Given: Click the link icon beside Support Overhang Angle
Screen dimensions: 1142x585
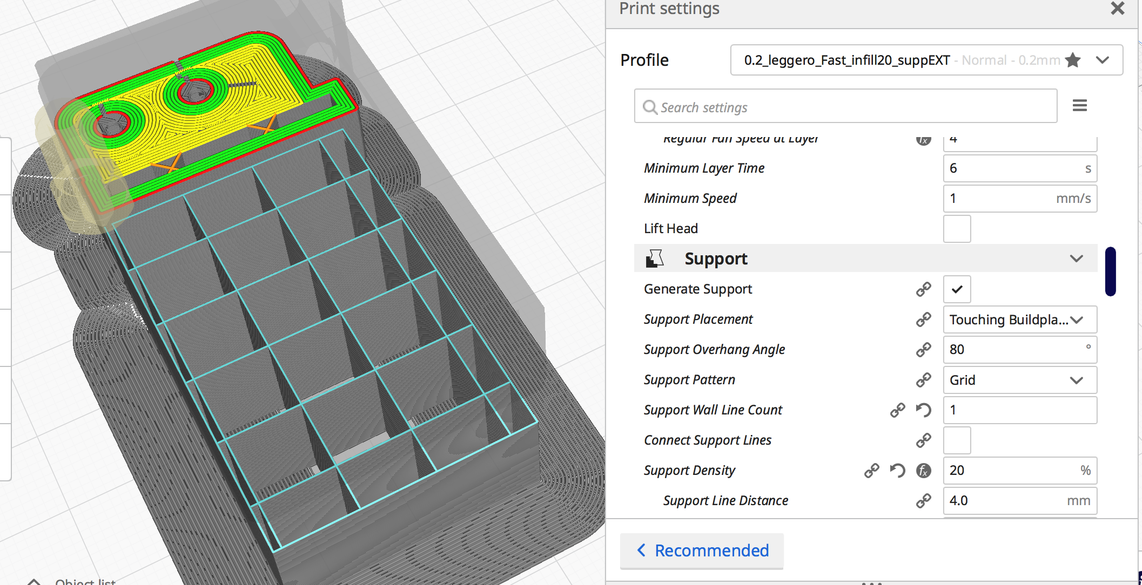Looking at the screenshot, I should (923, 350).
